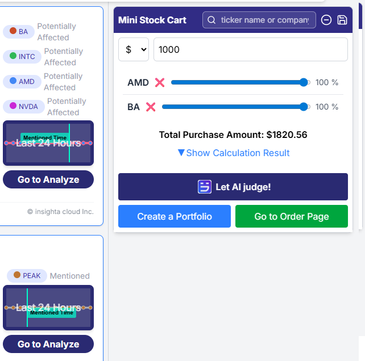Open the PEAK ticker tag
The image size is (365, 361).
[x=27, y=276]
